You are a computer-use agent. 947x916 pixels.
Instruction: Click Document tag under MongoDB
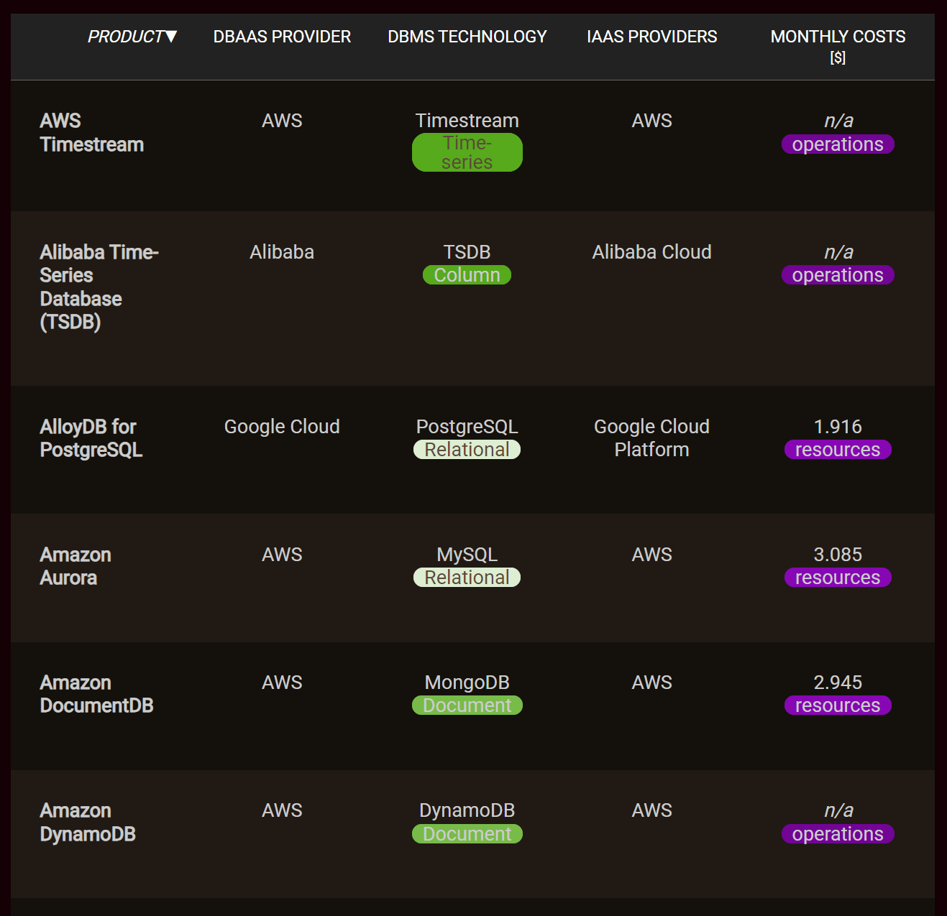[467, 705]
